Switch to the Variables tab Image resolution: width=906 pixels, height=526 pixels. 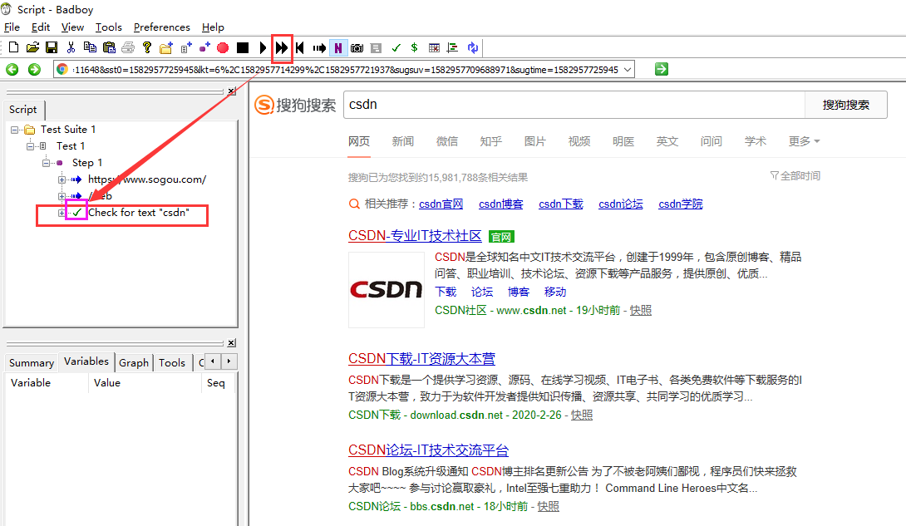click(x=86, y=361)
